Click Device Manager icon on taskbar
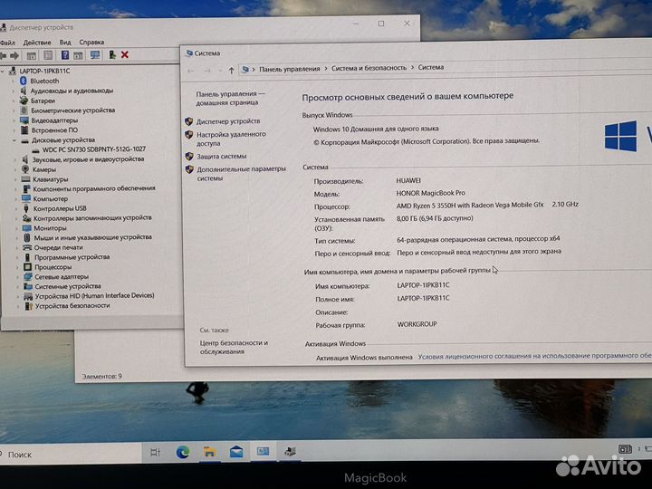Viewport: 652px width, 489px height. tap(290, 451)
